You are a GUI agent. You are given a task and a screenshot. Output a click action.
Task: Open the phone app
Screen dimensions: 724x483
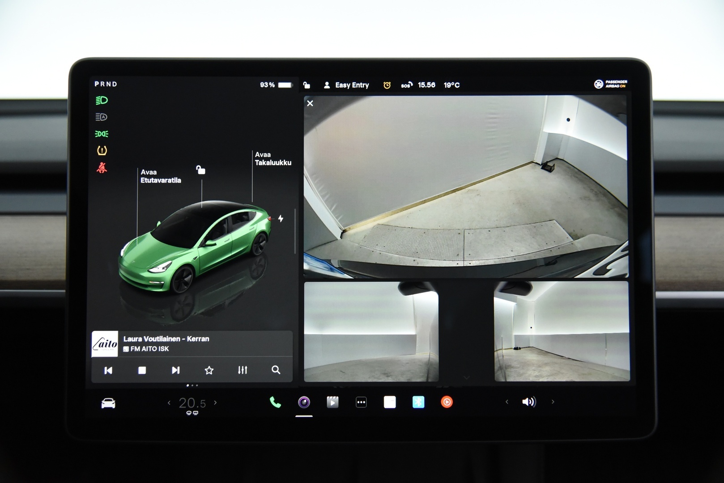(x=276, y=402)
